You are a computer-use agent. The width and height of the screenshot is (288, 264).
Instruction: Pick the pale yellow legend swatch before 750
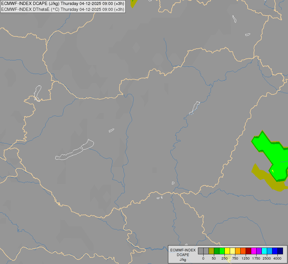coord(233,251)
